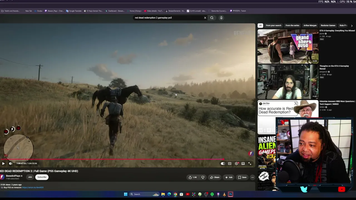Open the player settings gear
Viewport: 356px width, 200px height.
point(236,164)
